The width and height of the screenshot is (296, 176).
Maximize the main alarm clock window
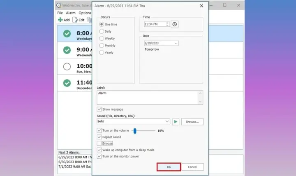pyautogui.click(x=224, y=5)
